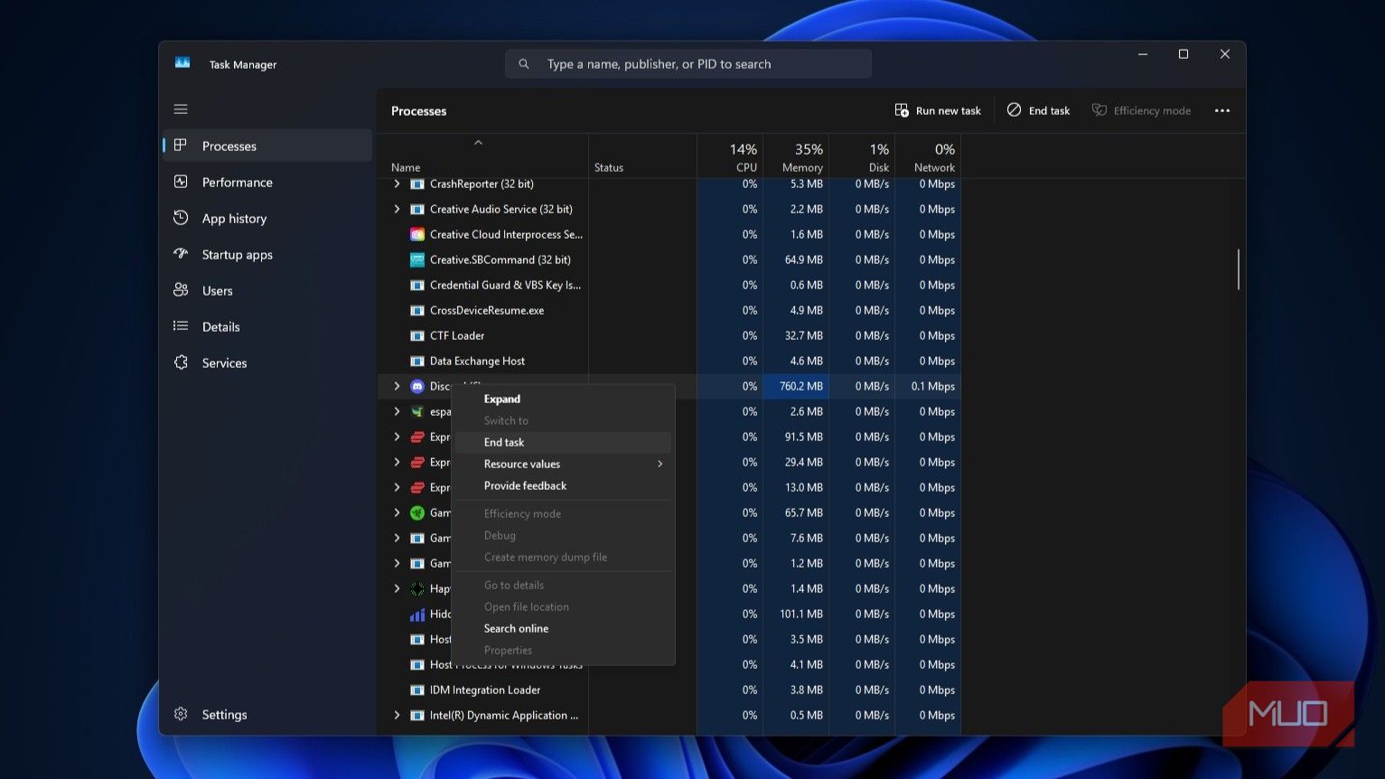Select Provide feedback in the context menu
This screenshot has width=1385, height=779.
pyautogui.click(x=563, y=485)
